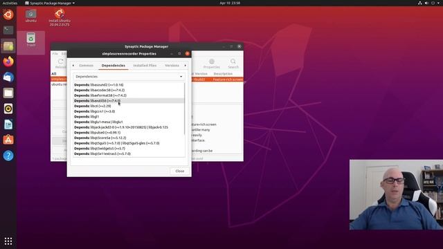This screenshot has width=443, height=249.
Task: Click Properties icon in Synaptic toolbar
Action: click(212, 64)
